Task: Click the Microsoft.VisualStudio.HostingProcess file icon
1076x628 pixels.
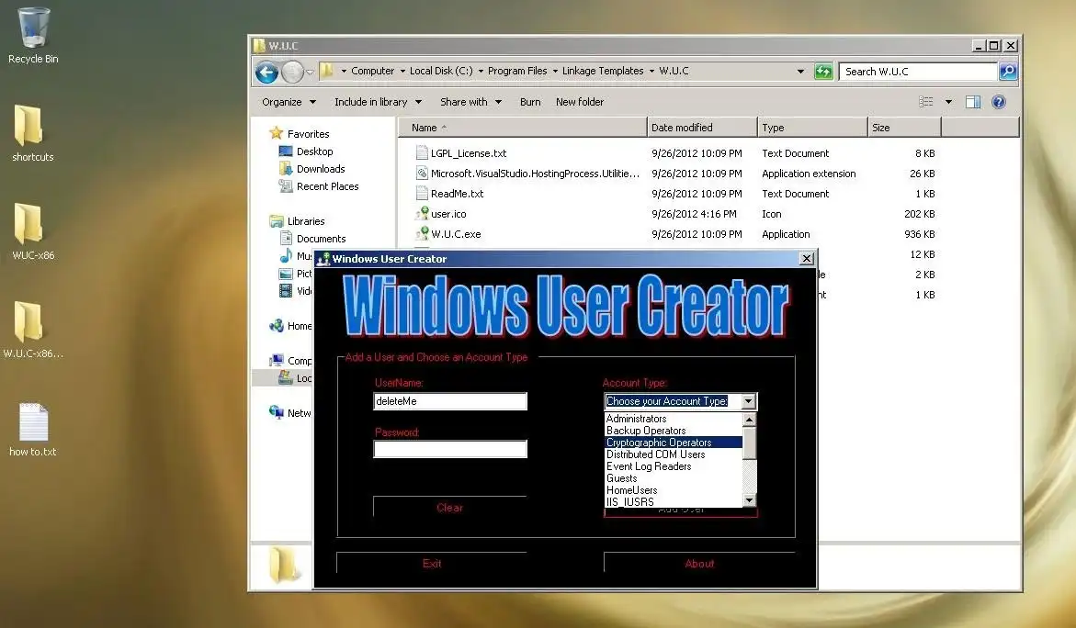Action: click(422, 174)
